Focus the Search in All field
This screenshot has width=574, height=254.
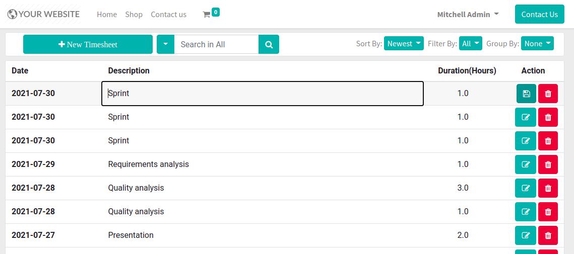(216, 44)
